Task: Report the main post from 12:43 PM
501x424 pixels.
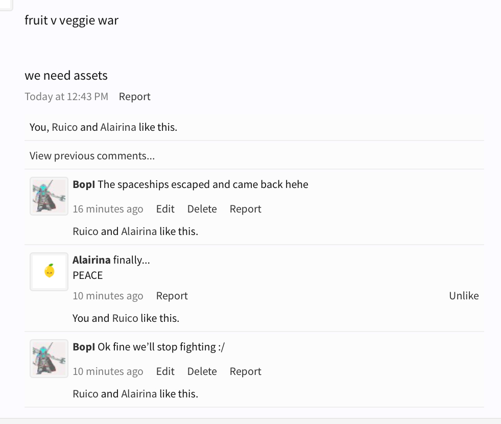Action: [134, 97]
